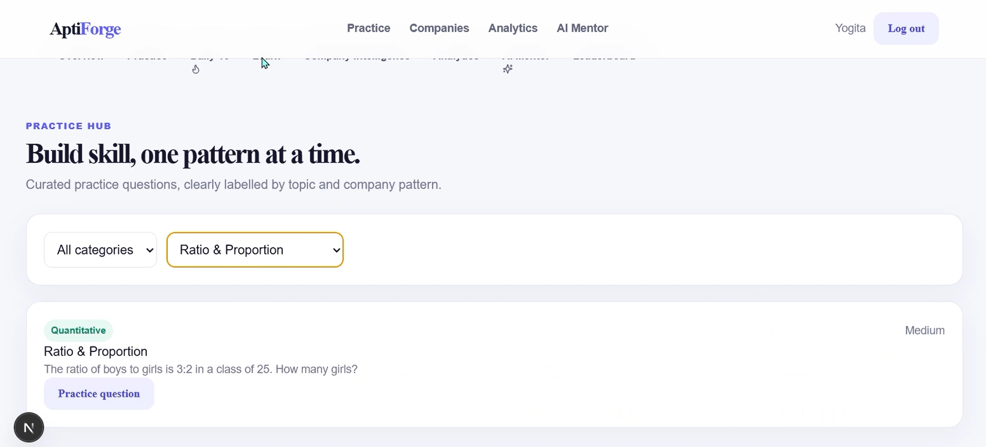Select AI Mentor in the top navigation
The image size is (986, 447).
(x=582, y=28)
